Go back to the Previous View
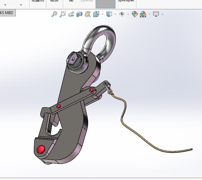This screenshot has width=202, height=180. point(71,14)
